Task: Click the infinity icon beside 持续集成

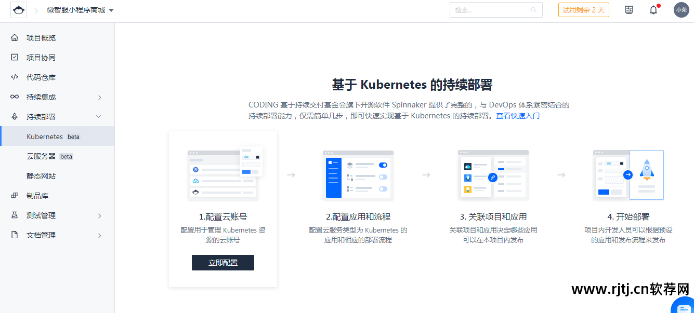Action: pyautogui.click(x=15, y=97)
